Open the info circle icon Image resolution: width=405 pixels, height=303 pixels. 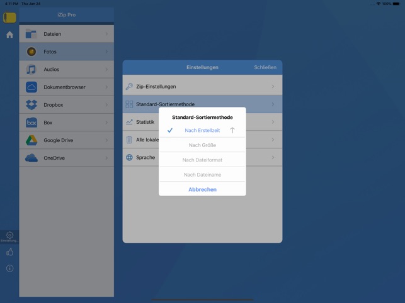pyautogui.click(x=9, y=268)
